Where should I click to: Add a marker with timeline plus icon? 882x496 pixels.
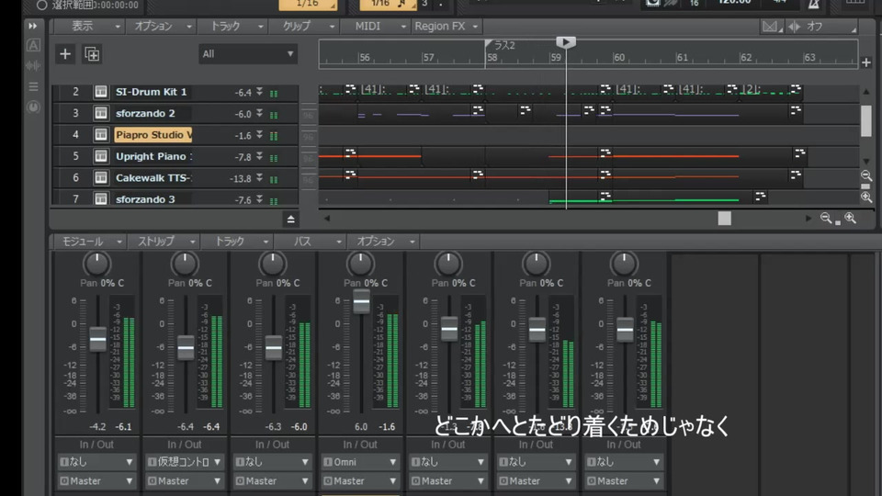[865, 62]
